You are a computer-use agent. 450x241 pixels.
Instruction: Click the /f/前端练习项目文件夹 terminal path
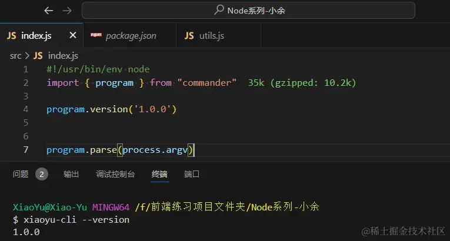(189, 207)
